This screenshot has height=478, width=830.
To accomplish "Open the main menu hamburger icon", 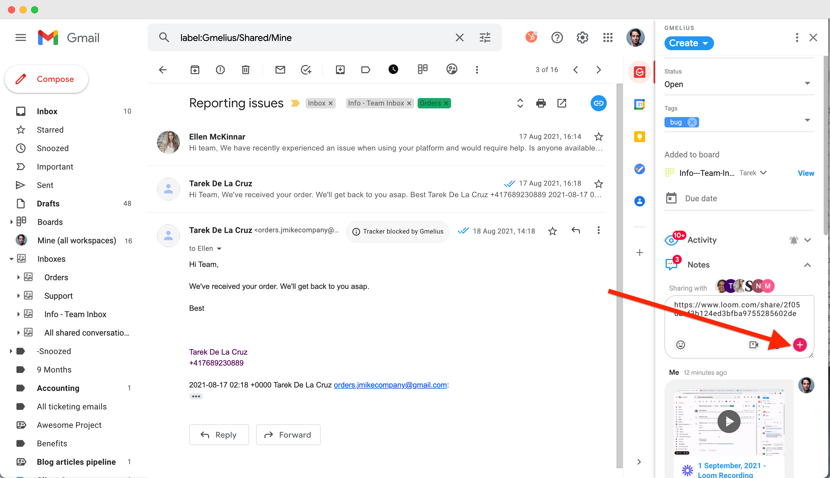I will (21, 37).
